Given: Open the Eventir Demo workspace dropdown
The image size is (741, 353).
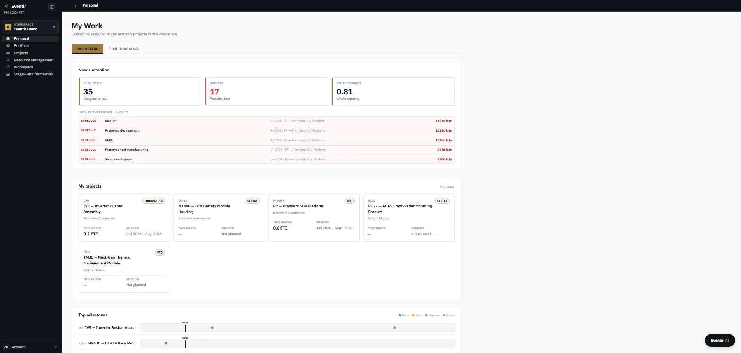Looking at the screenshot, I should coord(30,27).
